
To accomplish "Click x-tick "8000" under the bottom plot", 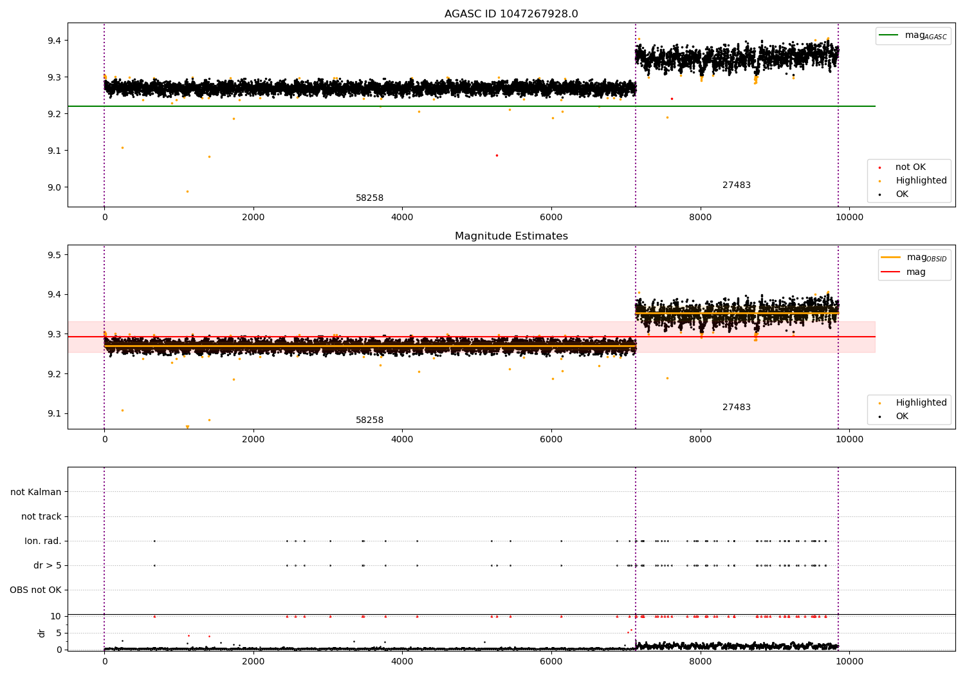I will (700, 662).
